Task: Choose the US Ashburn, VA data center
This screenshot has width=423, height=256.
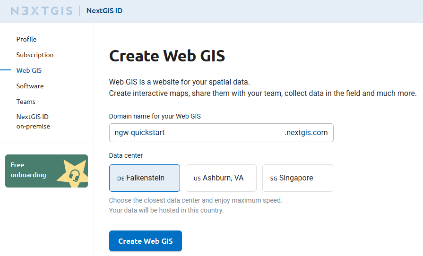Action: [221, 178]
